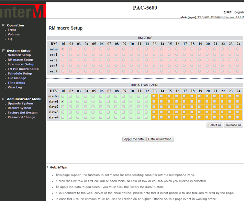Click the System Setup heading

point(19,51)
